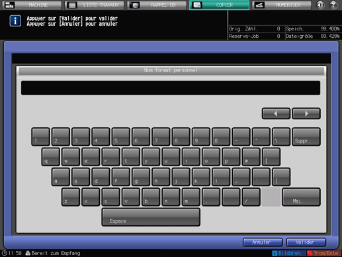Tap the 6 key
The image size is (342, 257).
coord(141,136)
